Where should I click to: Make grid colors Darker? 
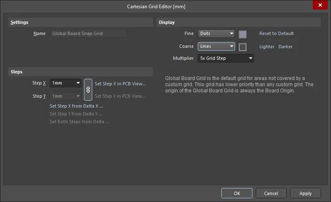coord(285,47)
